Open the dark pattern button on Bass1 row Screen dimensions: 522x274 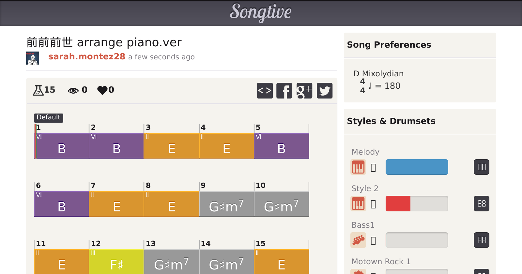pyautogui.click(x=481, y=240)
